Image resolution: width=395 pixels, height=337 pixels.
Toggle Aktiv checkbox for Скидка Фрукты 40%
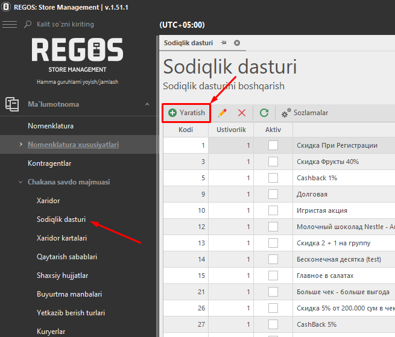coord(273,162)
